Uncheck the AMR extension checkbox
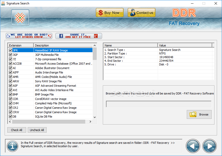The image size is (222, 156). 10,77
